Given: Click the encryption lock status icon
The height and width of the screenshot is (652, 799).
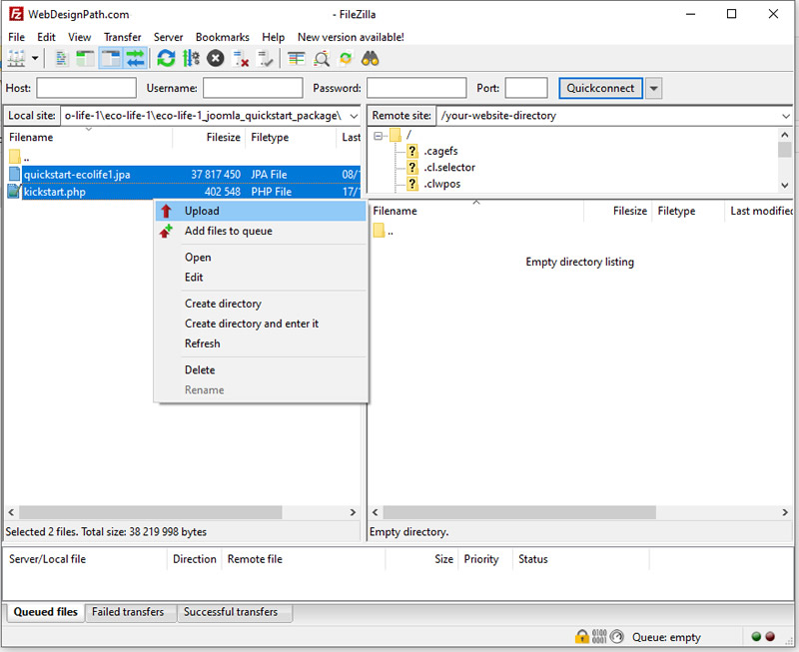Looking at the screenshot, I should [x=581, y=636].
